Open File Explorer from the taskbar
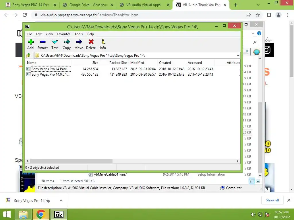Viewport: 294px width, 220px height. pos(23,214)
